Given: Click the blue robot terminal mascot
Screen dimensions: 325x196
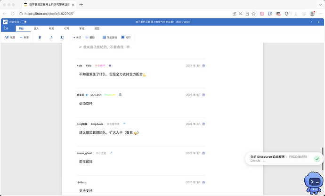Looking at the screenshot, I should pos(313,182).
